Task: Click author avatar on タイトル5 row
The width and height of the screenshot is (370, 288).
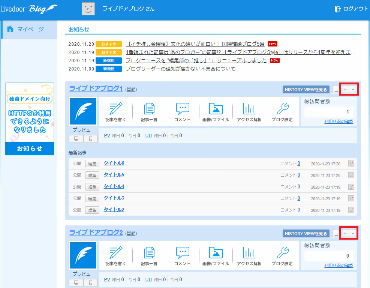Action: tap(351, 175)
